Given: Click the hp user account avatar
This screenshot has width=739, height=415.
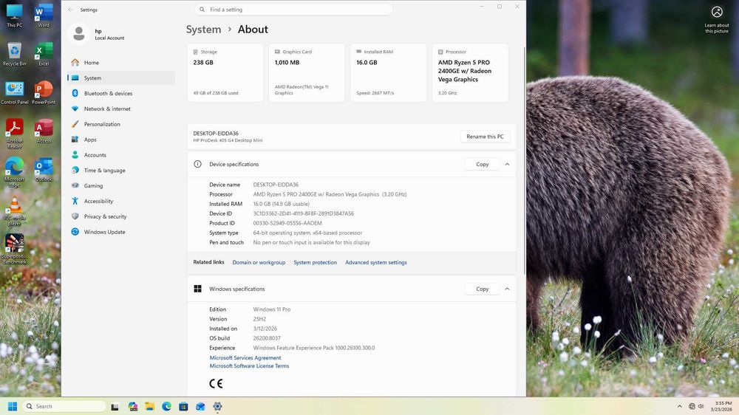Looking at the screenshot, I should [79, 34].
